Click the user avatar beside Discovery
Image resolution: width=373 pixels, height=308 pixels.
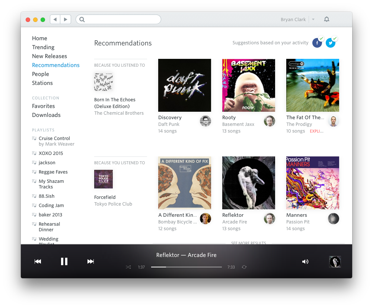(205, 121)
